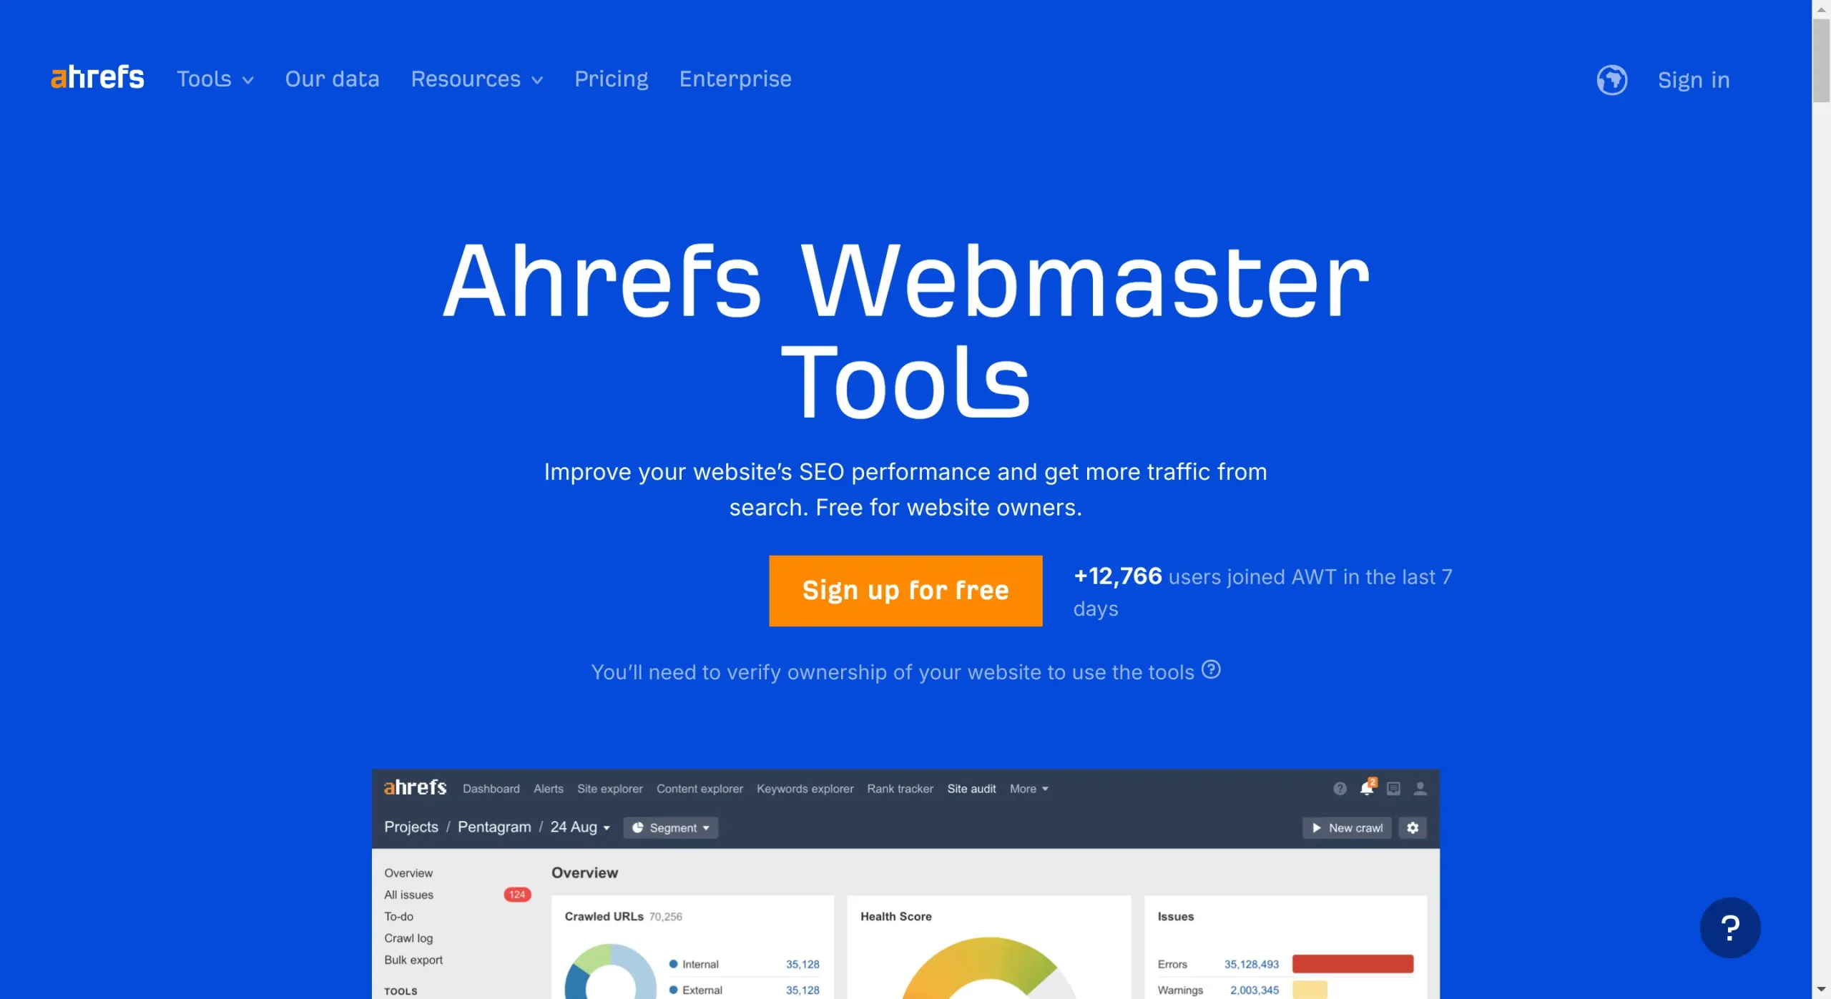The height and width of the screenshot is (999, 1831).
Task: Click the Content explorer tab
Action: coord(699,789)
